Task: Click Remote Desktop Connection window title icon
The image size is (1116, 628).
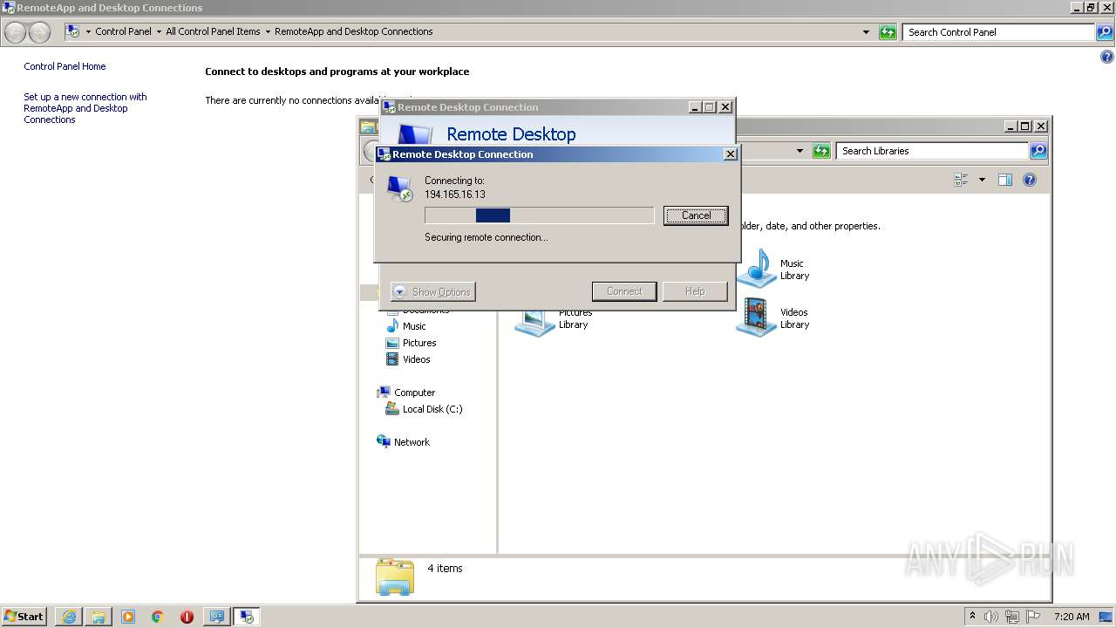Action: click(389, 107)
